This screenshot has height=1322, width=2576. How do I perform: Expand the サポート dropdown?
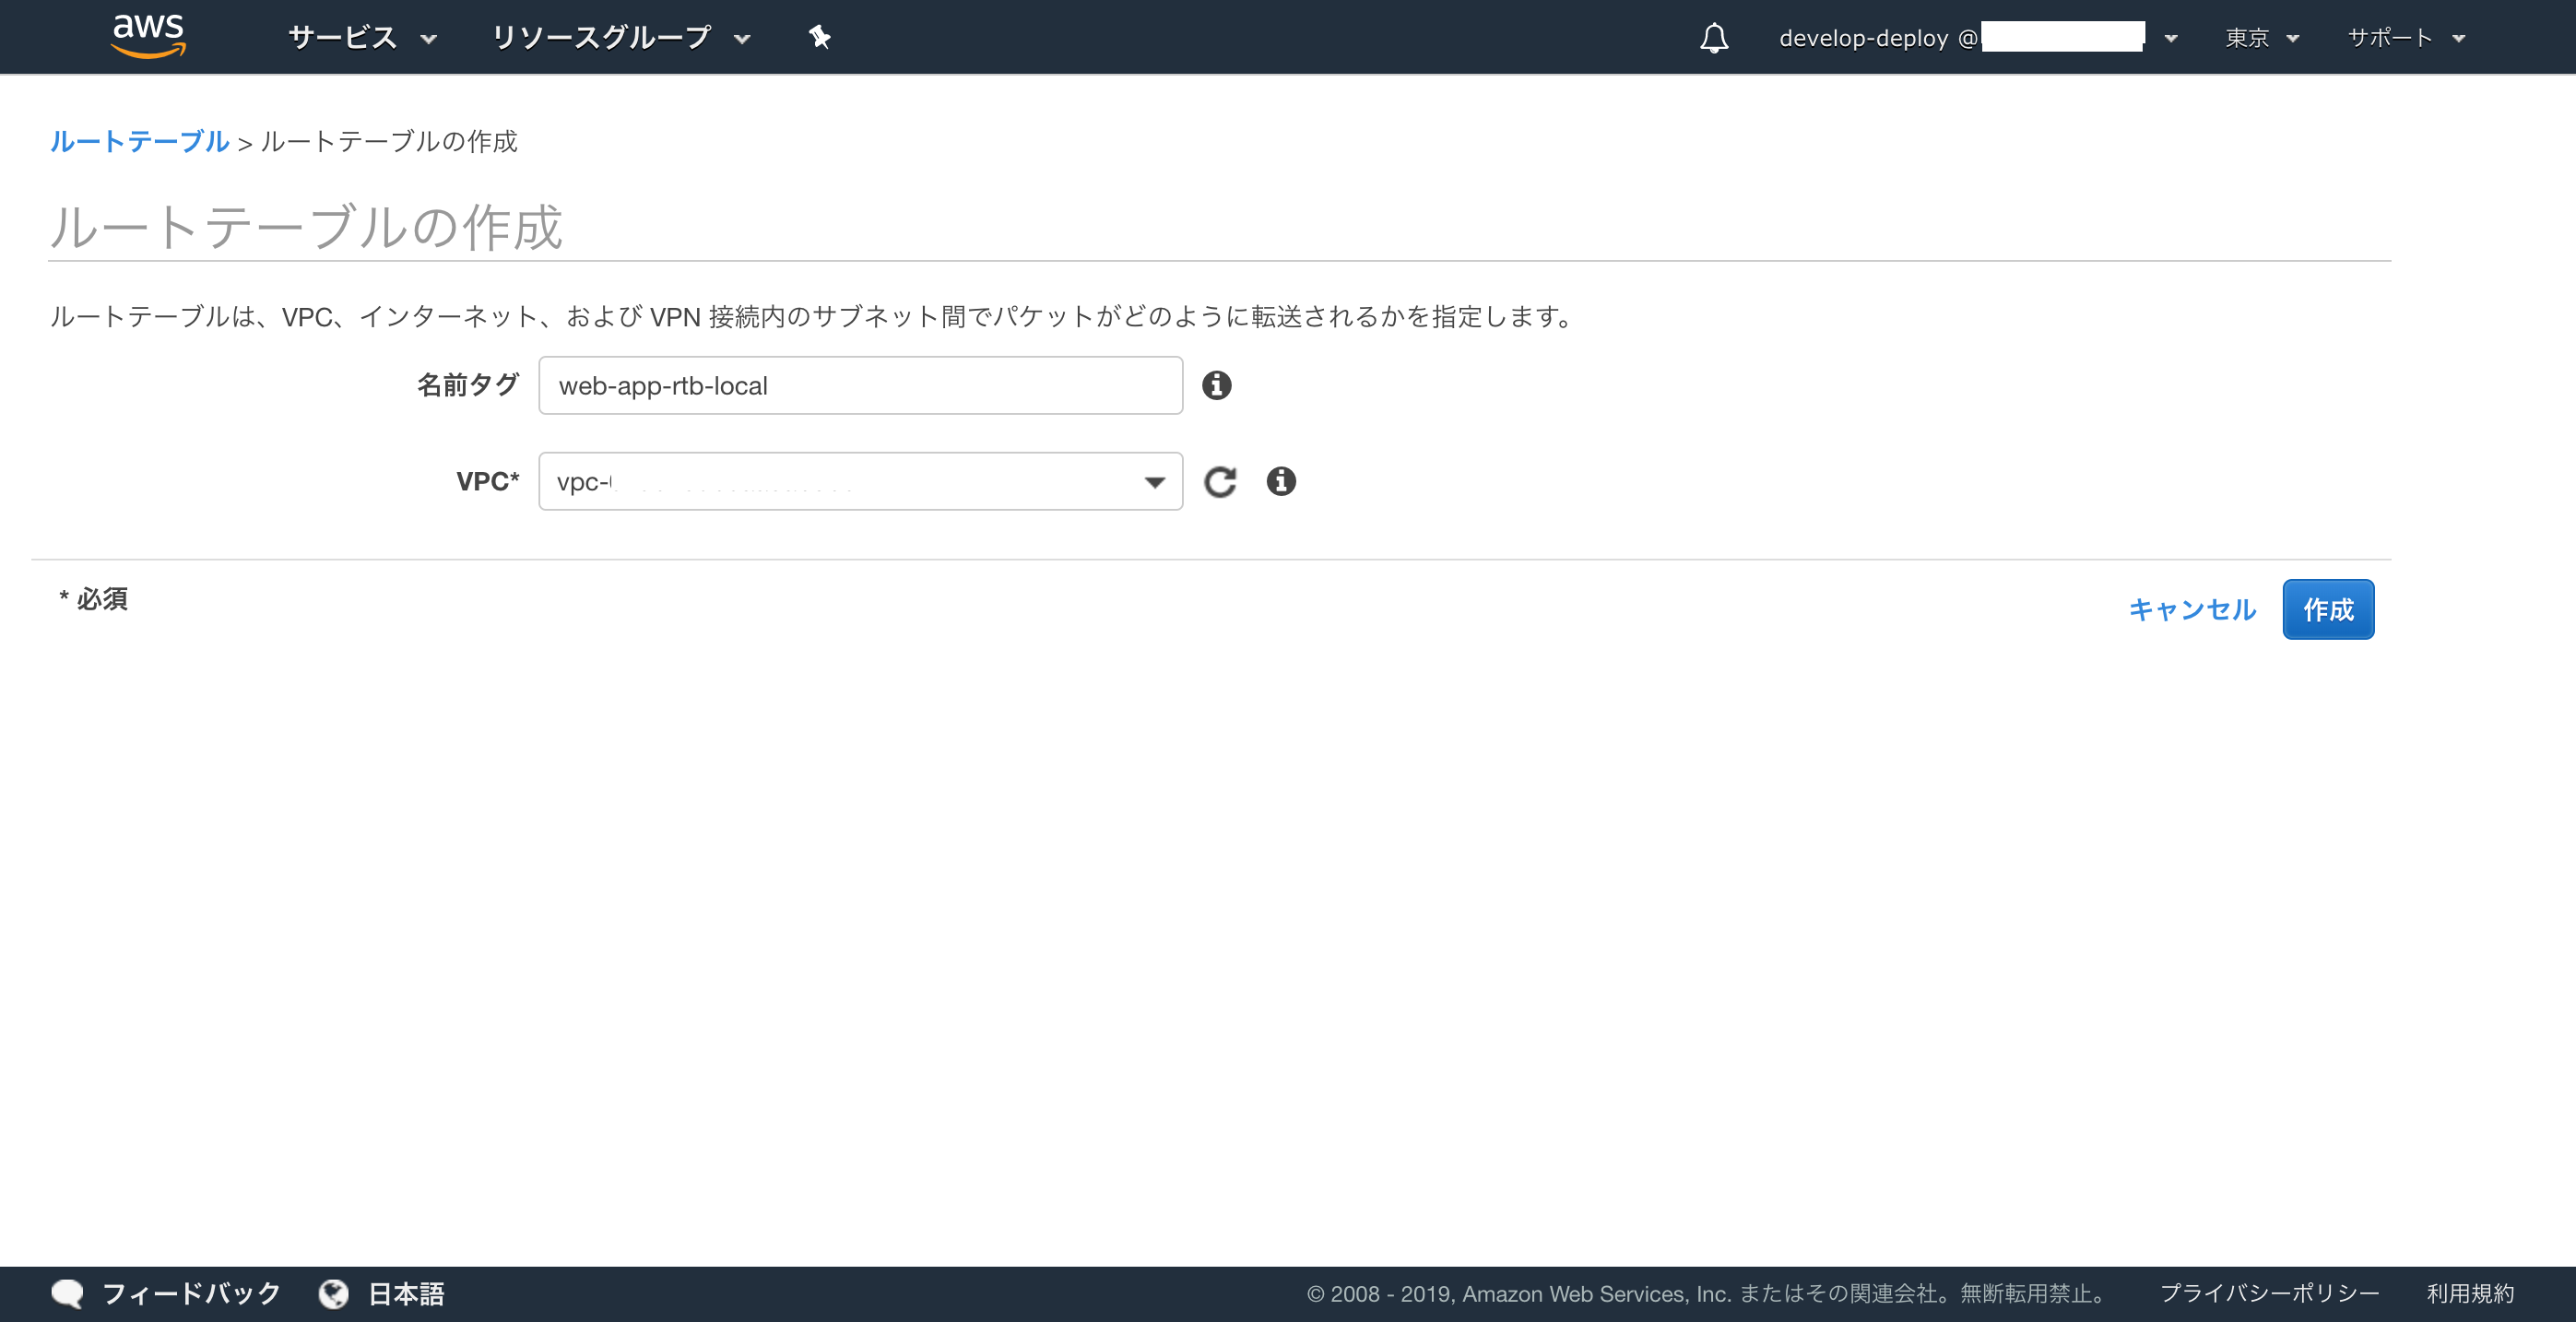(x=2405, y=38)
